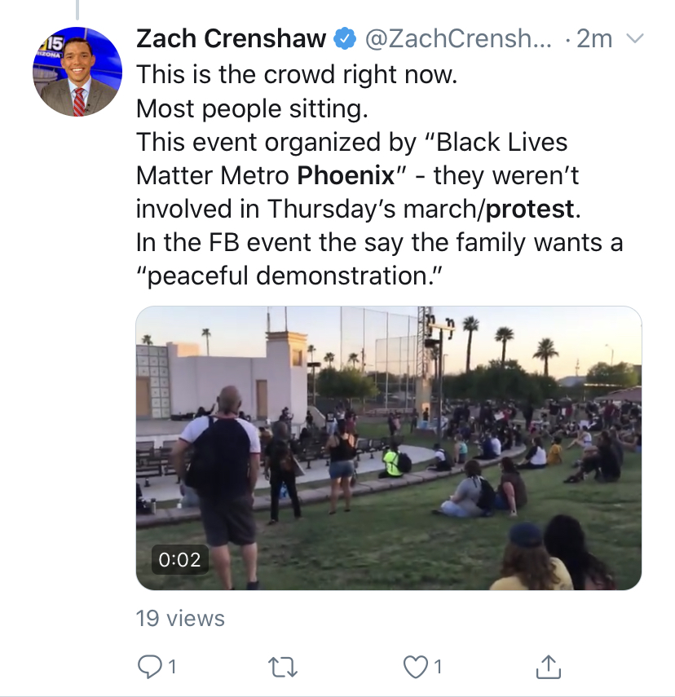The height and width of the screenshot is (697, 675).
Task: Visit the @ZachCrensh... handle
Action: coord(458,38)
